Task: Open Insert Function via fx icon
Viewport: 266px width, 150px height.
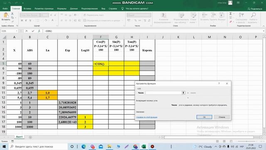Action: coord(39,31)
